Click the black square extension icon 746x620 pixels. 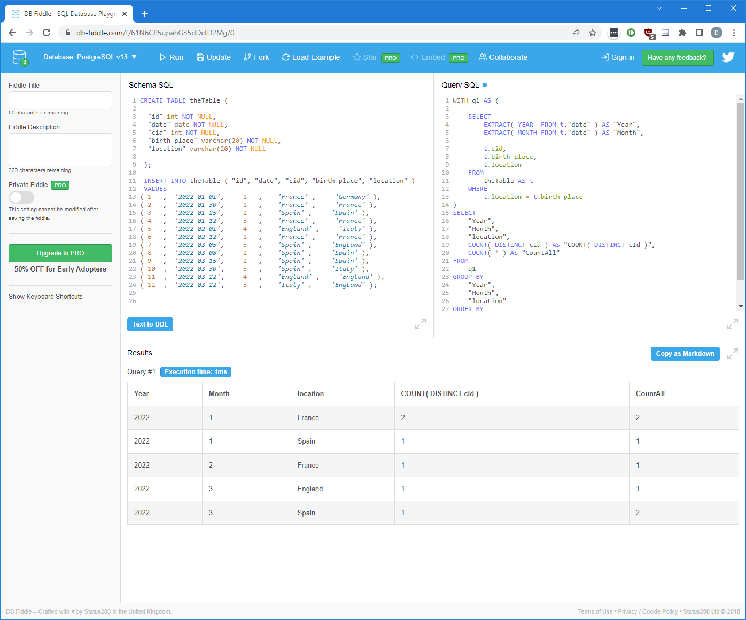[x=614, y=33]
